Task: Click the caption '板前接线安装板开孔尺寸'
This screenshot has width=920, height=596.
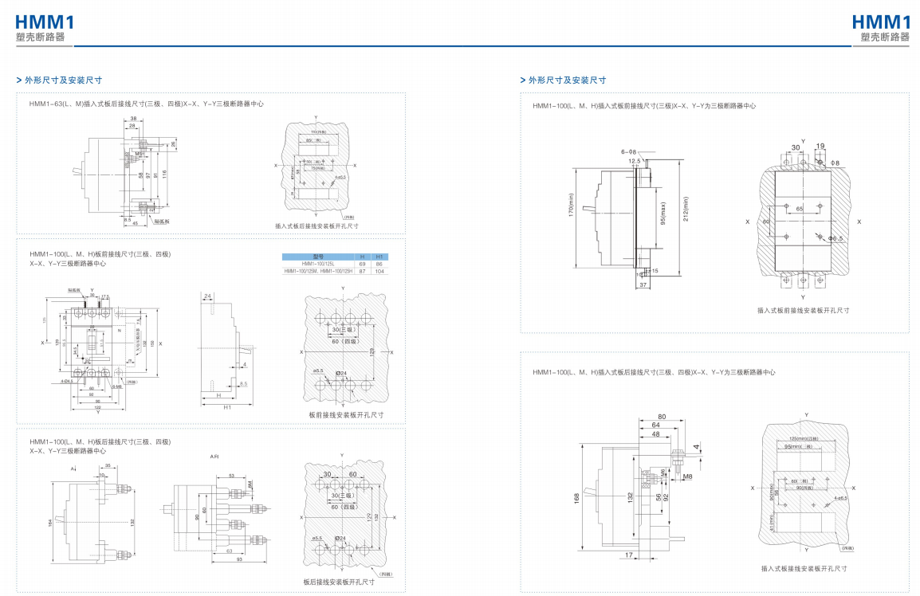Action: (346, 415)
